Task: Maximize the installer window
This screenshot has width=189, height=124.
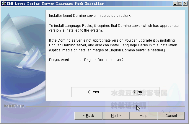Action: point(180,4)
